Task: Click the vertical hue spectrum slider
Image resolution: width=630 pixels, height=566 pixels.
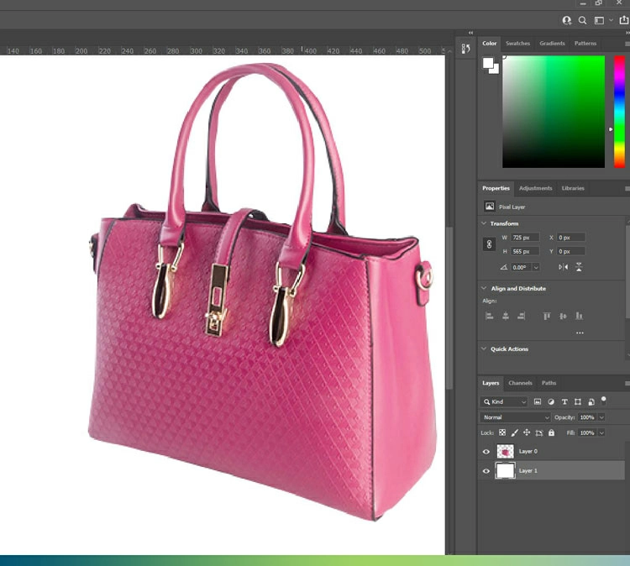Action: click(x=619, y=111)
